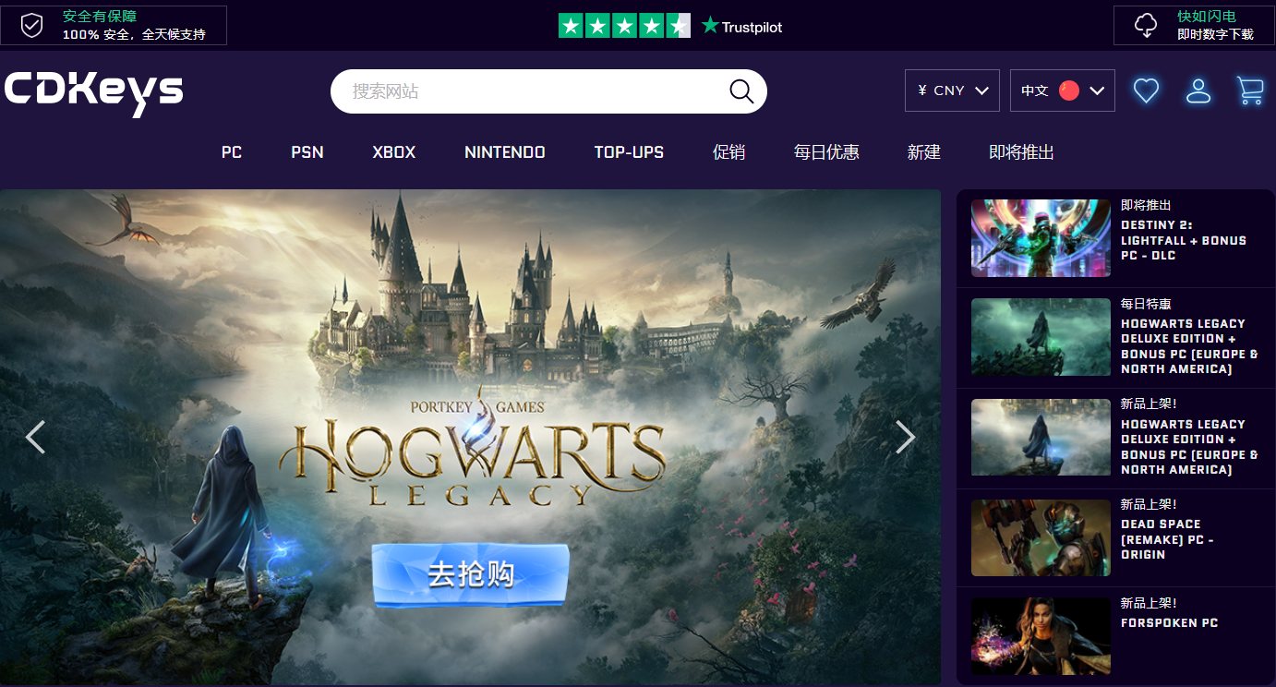
Task: Open the NINTENDO section
Action: (x=504, y=152)
